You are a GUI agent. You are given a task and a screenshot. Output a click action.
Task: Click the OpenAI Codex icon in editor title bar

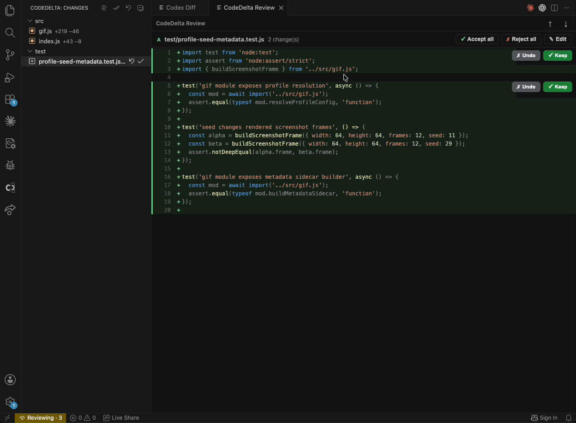point(542,8)
